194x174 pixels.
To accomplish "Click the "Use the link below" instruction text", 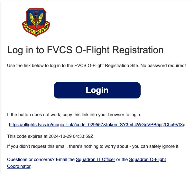I will (64, 66).
